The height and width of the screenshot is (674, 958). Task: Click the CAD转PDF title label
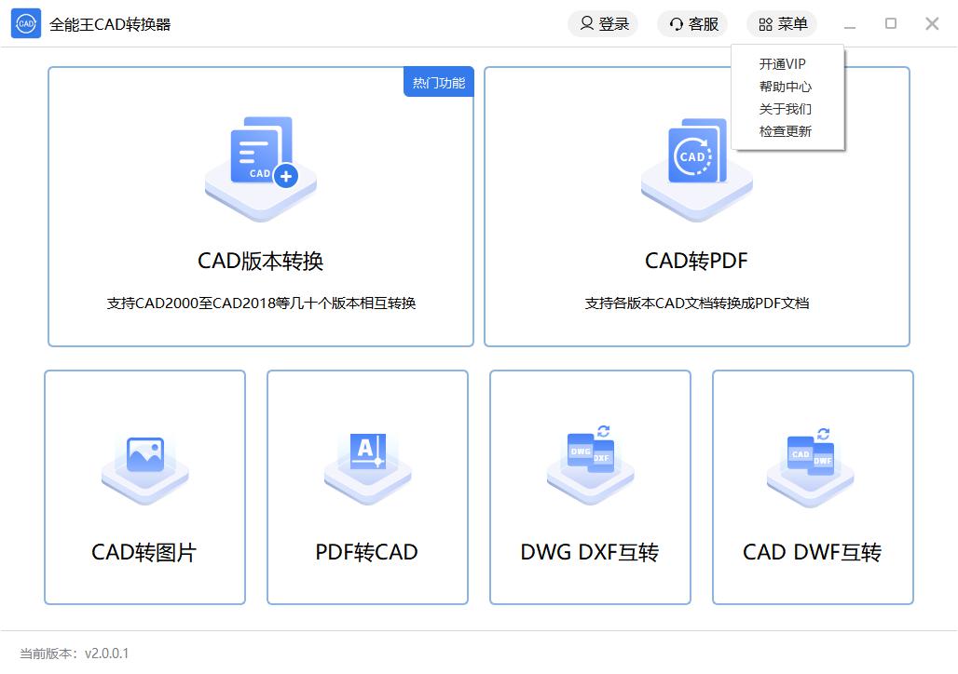coord(696,261)
